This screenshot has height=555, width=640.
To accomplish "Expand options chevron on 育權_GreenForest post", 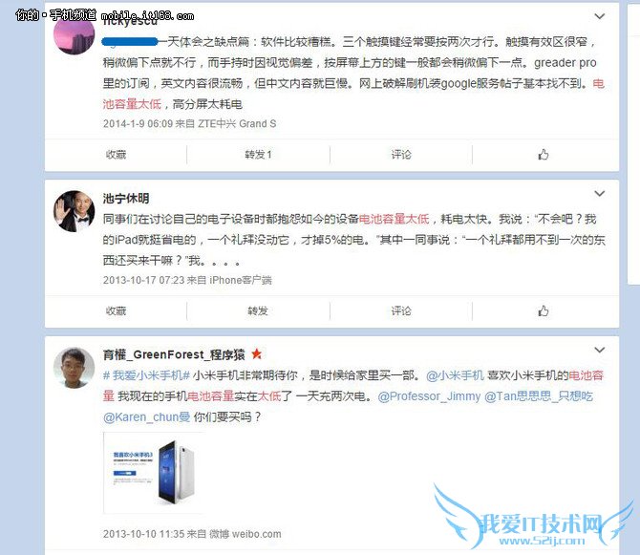I will 599,350.
